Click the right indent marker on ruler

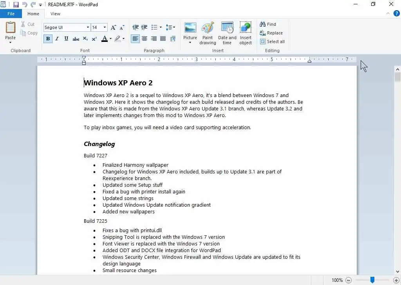(x=309, y=61)
